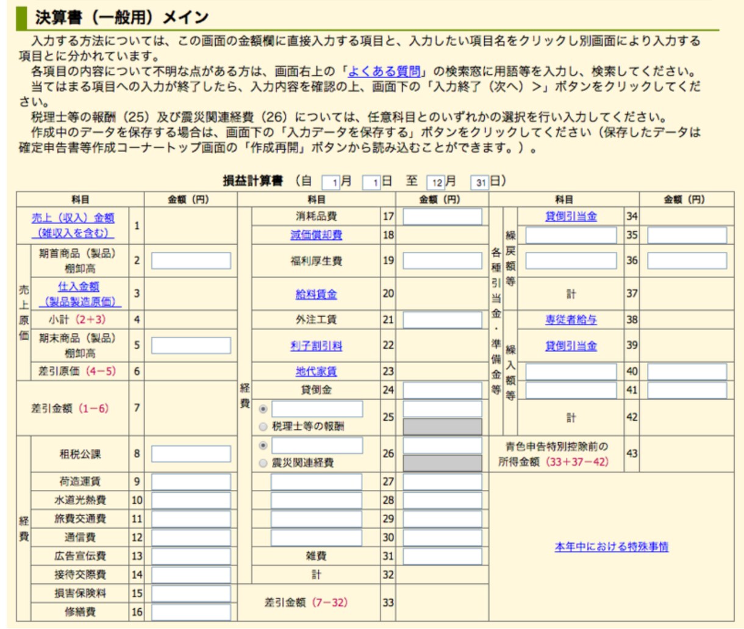This screenshot has width=744, height=629.
Task: Click the 修繕費 amount field
Action: 191,612
